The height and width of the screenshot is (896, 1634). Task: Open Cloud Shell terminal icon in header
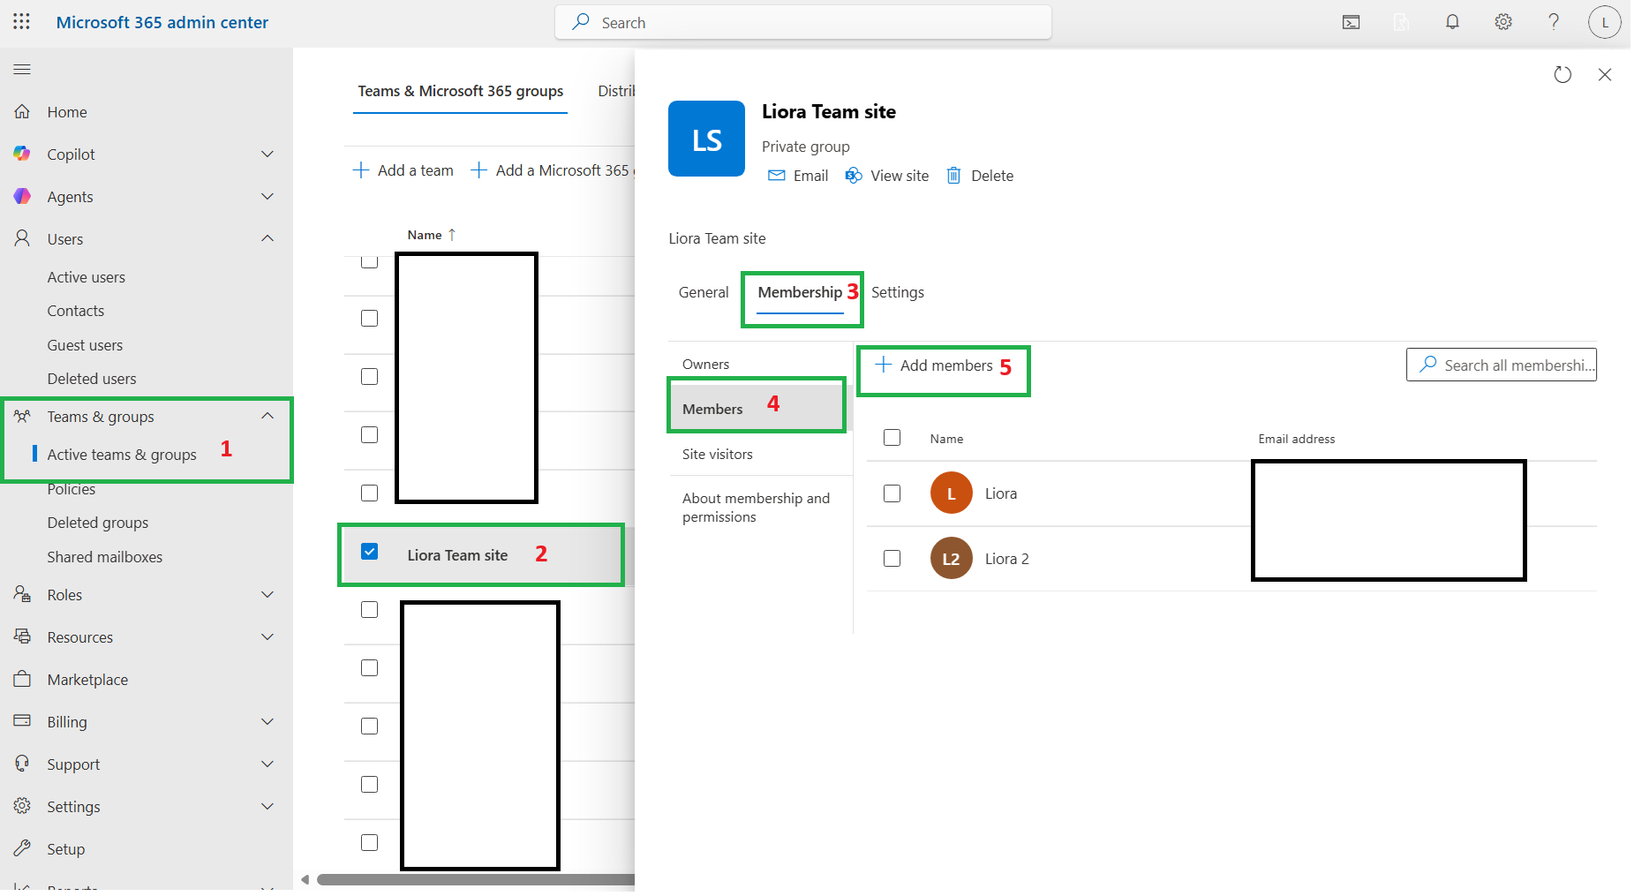coord(1351,23)
